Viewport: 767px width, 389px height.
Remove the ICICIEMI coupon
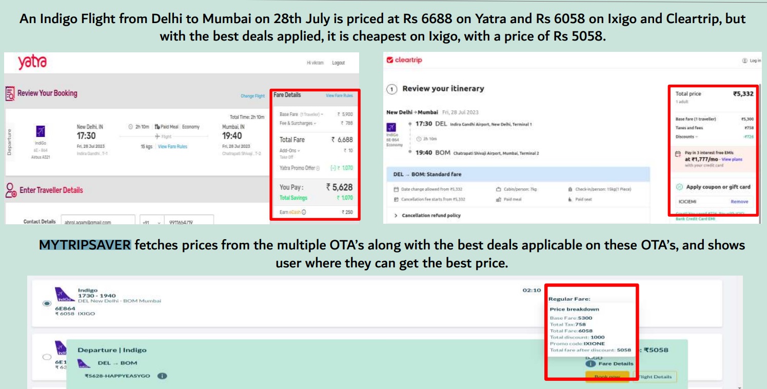click(739, 202)
